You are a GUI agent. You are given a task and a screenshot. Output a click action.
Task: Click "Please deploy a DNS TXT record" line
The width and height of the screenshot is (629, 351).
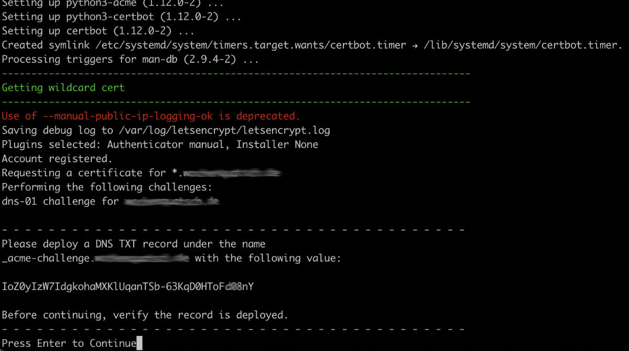pyautogui.click(x=133, y=244)
